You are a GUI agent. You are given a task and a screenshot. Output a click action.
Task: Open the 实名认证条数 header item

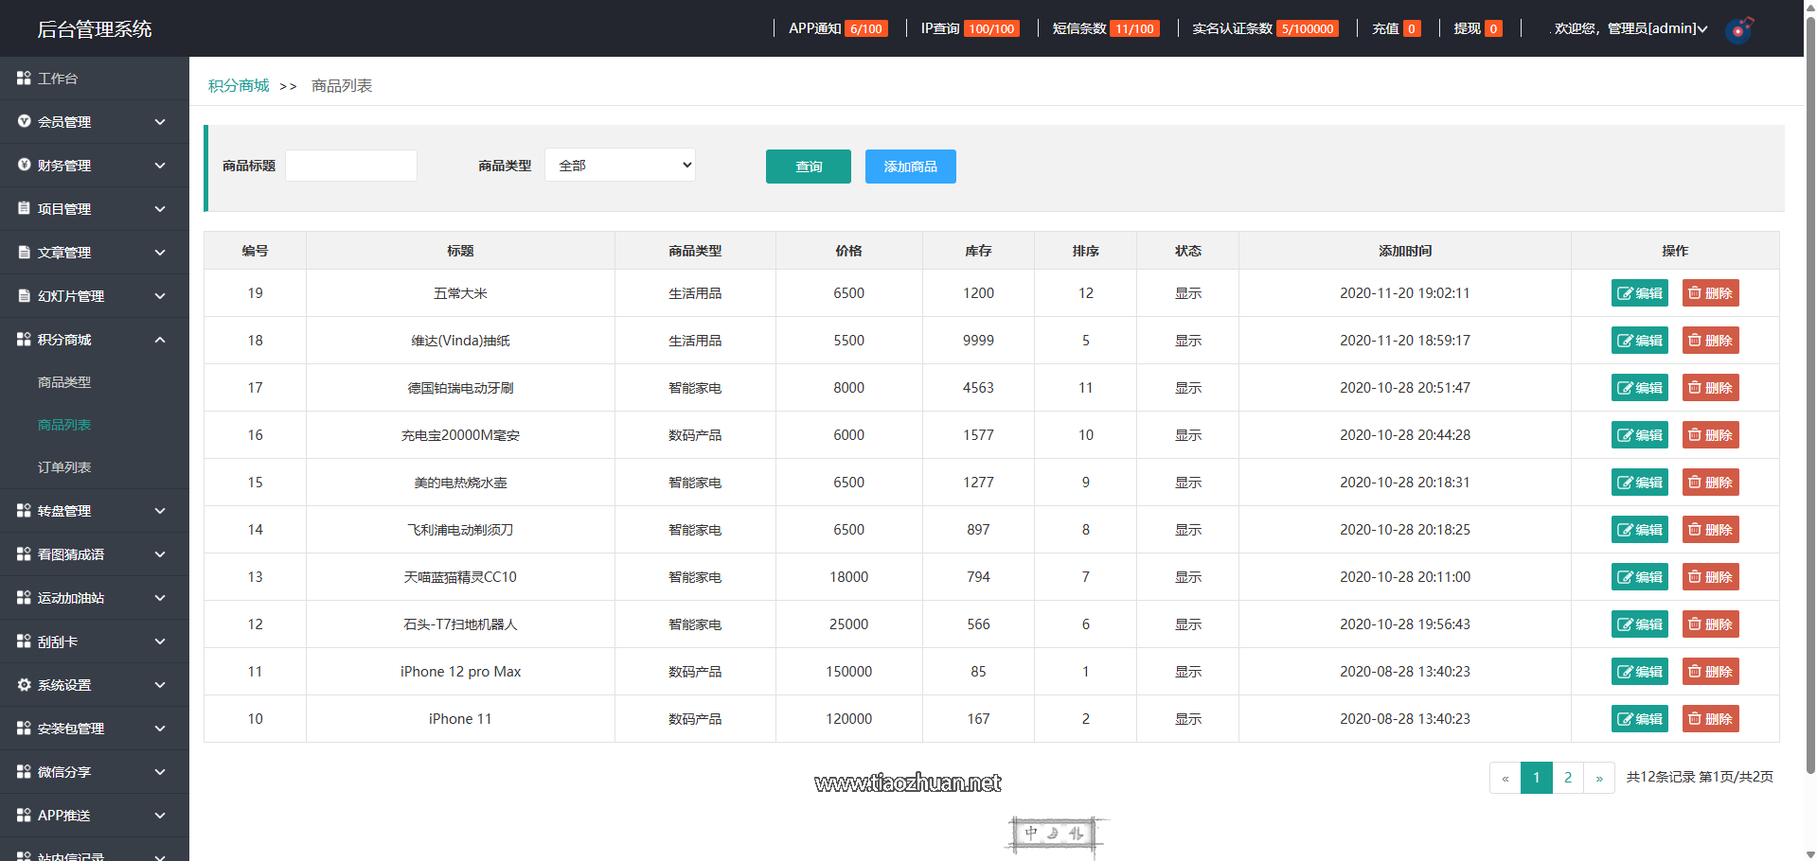[1265, 28]
